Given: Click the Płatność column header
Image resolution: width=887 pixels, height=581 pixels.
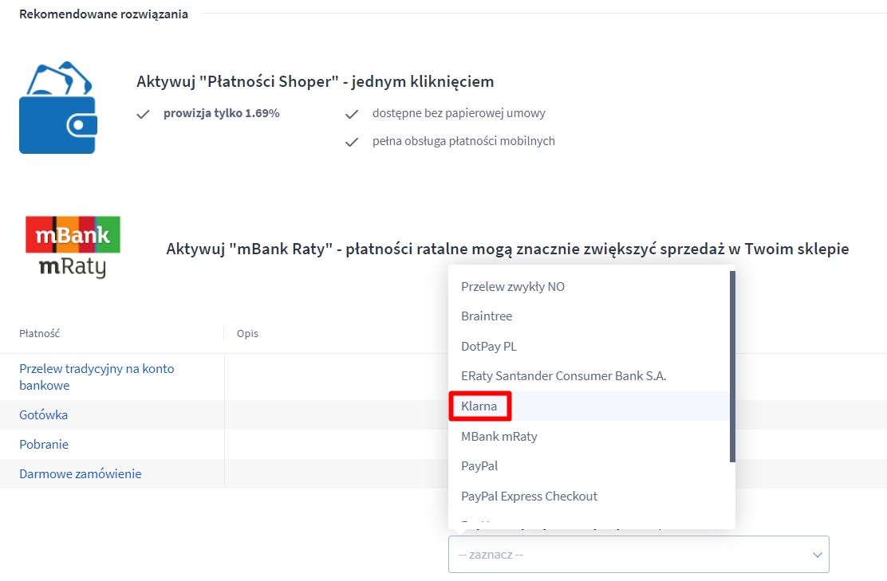Looking at the screenshot, I should click(40, 333).
